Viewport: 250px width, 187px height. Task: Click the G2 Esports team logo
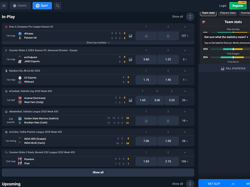pos(20,78)
